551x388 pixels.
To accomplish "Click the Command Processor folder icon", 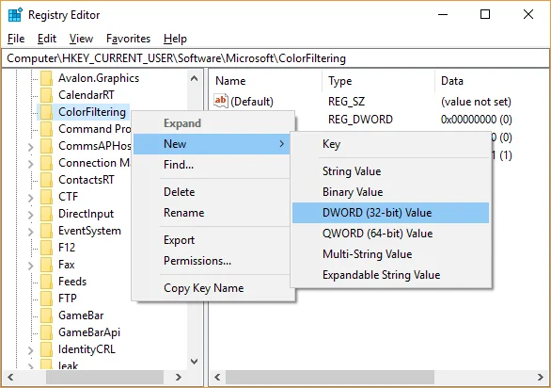I will pyautogui.click(x=46, y=129).
